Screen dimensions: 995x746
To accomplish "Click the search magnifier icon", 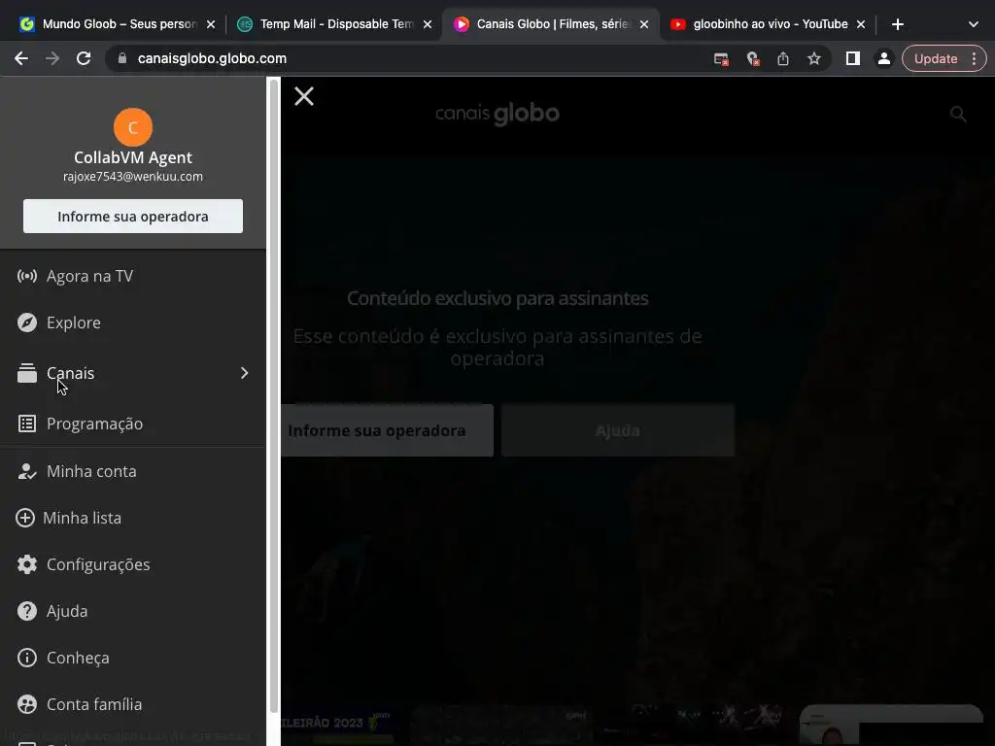I will pyautogui.click(x=957, y=115).
